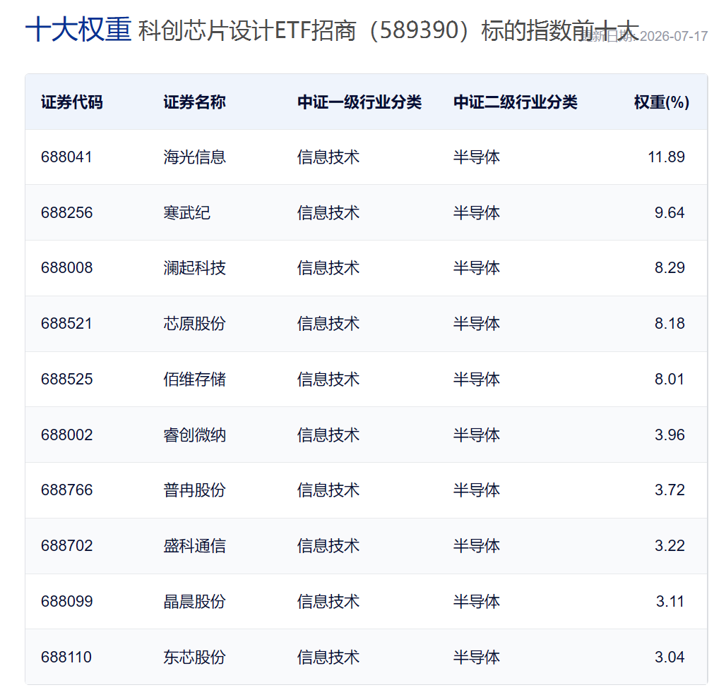Click the 中证一级行业分类 column header

359,102
